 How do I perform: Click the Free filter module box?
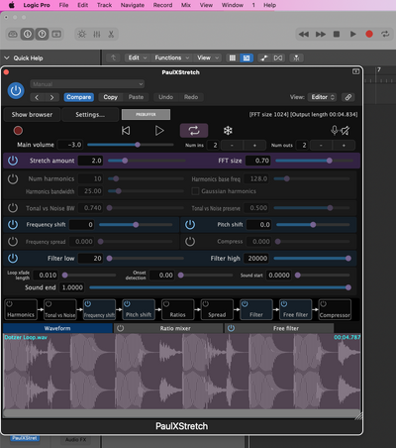[x=296, y=309]
